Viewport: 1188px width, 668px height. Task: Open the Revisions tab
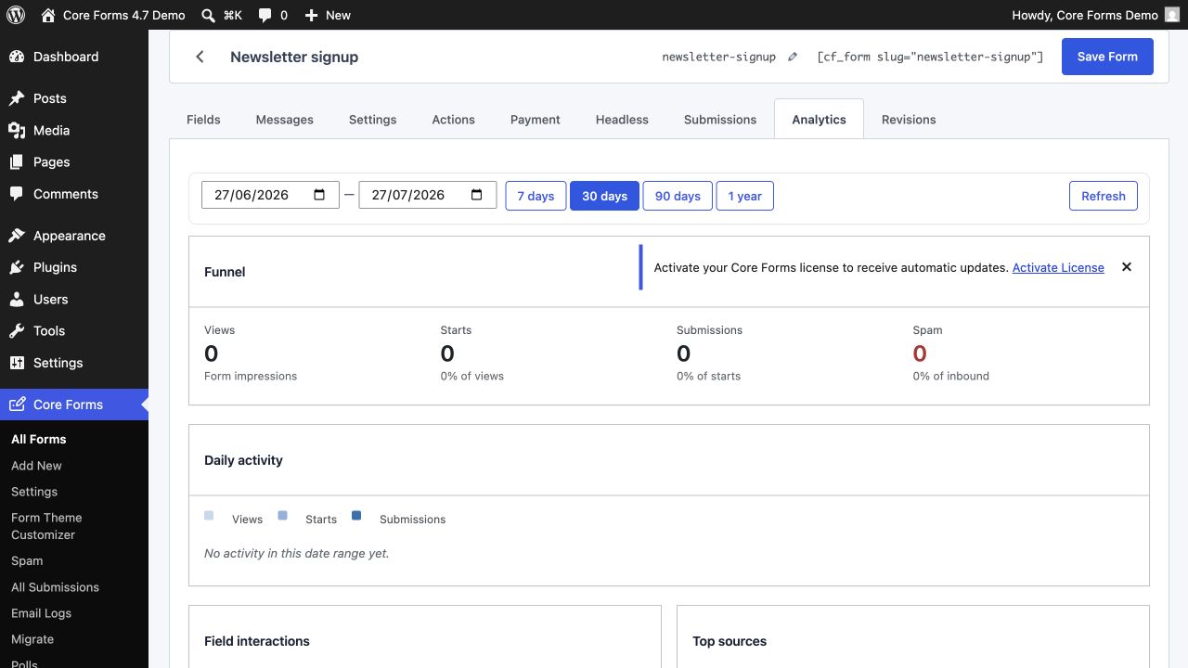(x=909, y=119)
